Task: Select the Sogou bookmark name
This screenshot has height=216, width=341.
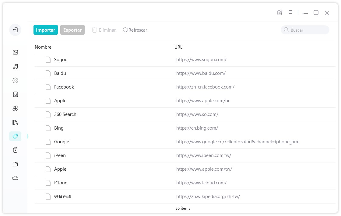Action: click(61, 60)
